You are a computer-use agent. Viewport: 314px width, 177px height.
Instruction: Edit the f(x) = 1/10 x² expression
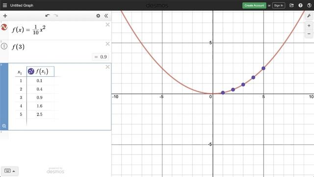[29, 30]
